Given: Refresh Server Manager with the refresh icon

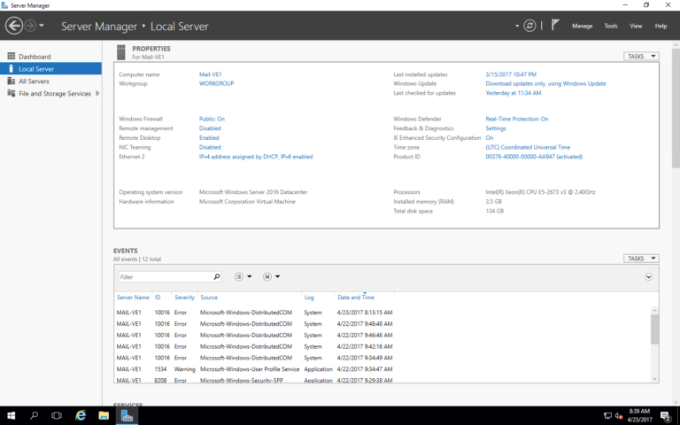Looking at the screenshot, I should [x=529, y=26].
